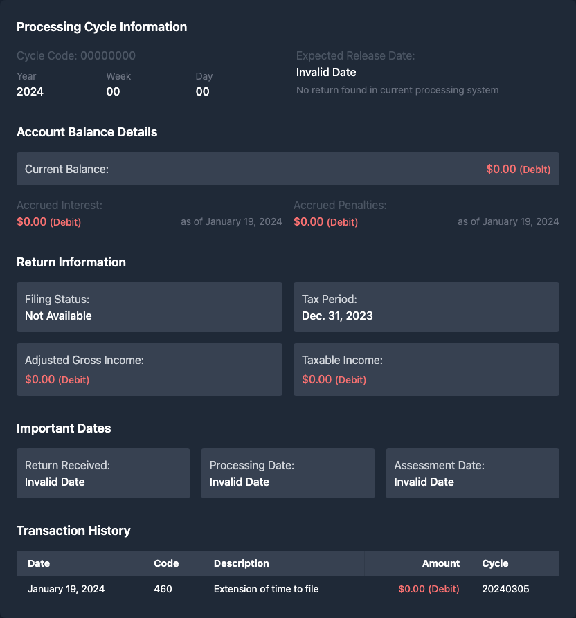The image size is (576, 618).
Task: Sort by Description column header
Action: pyautogui.click(x=241, y=563)
